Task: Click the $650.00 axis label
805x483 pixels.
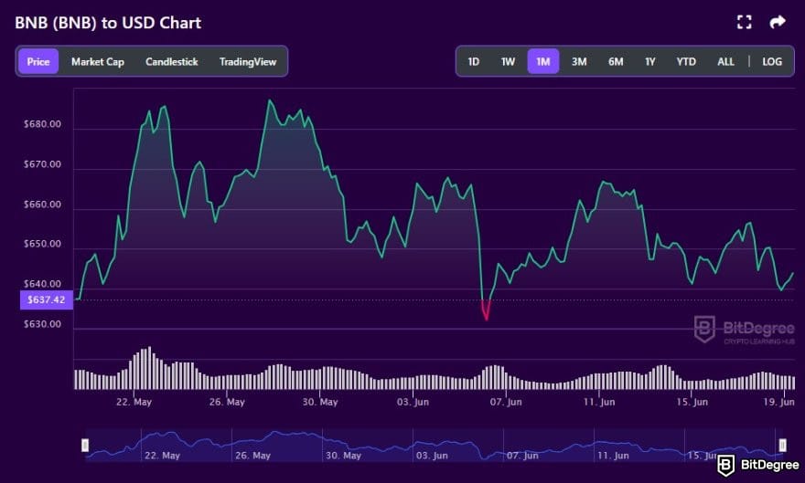Action: coord(42,244)
